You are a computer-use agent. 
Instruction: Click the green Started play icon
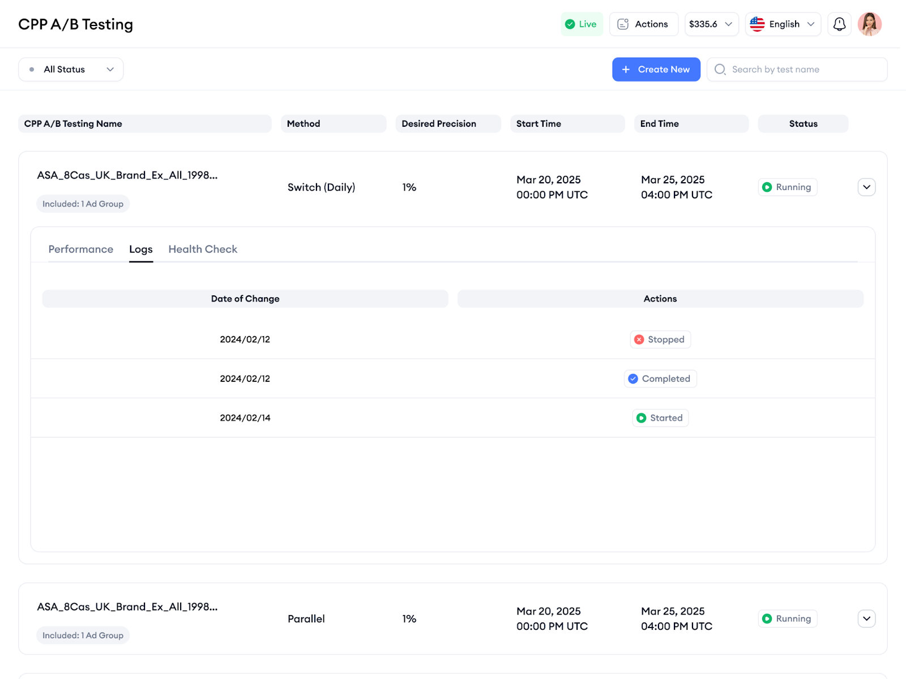[x=641, y=418]
